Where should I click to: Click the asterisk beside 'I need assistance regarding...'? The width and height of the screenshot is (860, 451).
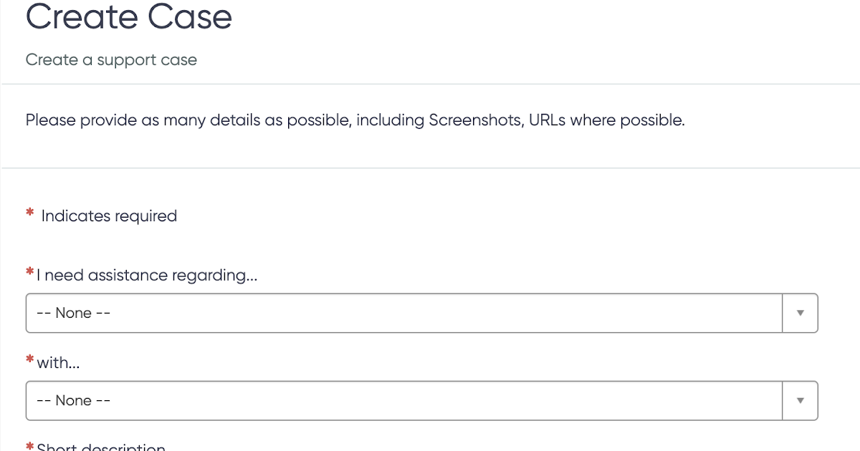tap(29, 273)
